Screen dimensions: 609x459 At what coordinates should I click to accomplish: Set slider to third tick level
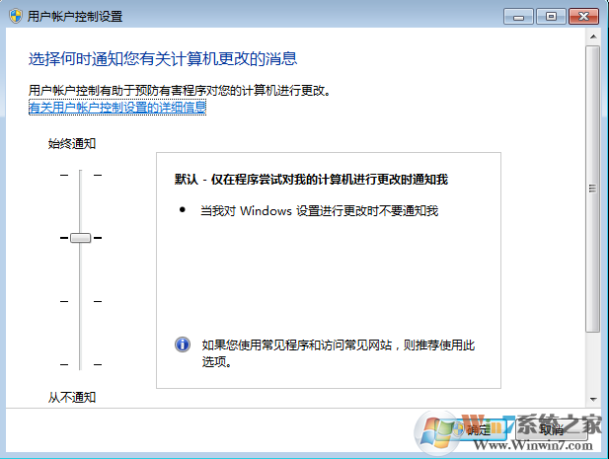point(81,301)
